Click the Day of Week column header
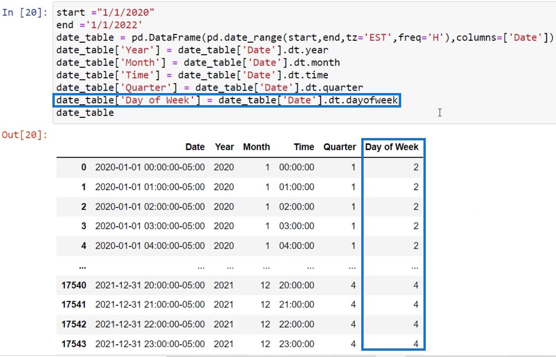Viewport: 556px width, 357px height. click(392, 147)
